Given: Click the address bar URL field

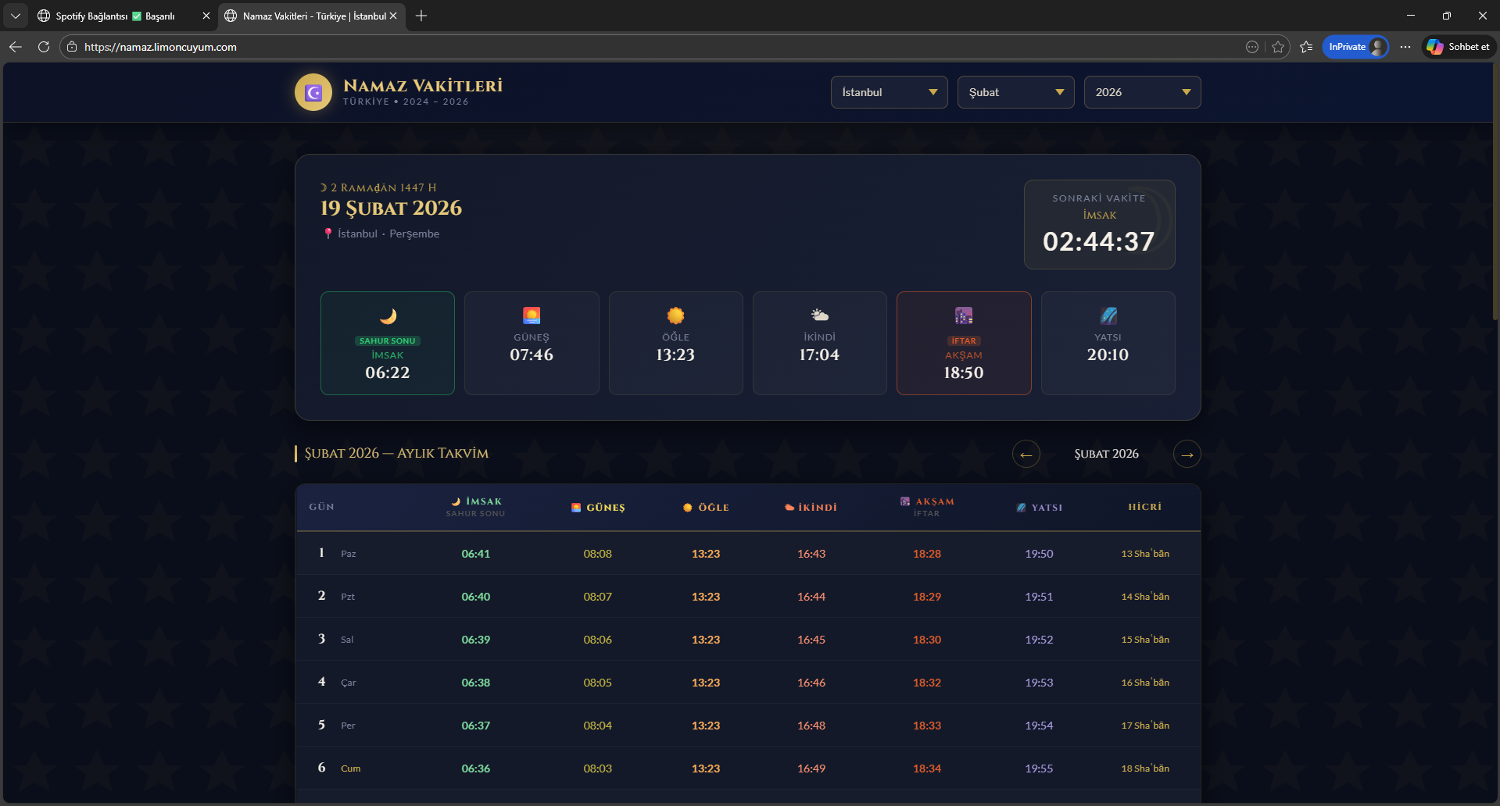Looking at the screenshot, I should tap(625, 47).
